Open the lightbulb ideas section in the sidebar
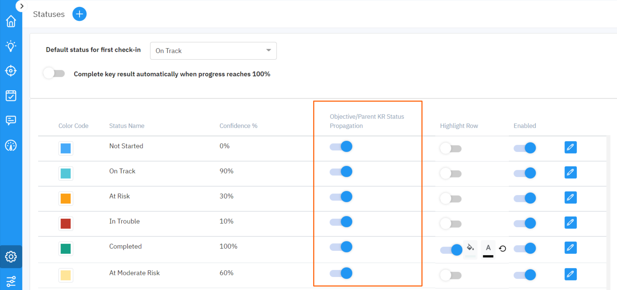 pyautogui.click(x=11, y=46)
